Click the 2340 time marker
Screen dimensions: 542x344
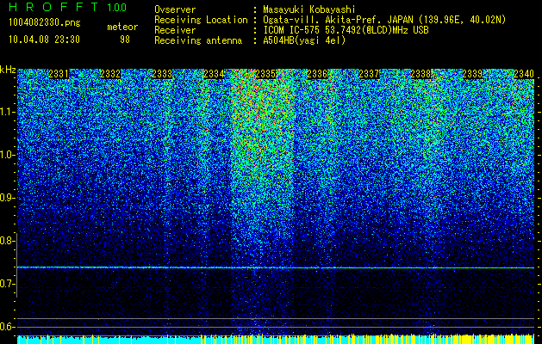click(x=524, y=74)
